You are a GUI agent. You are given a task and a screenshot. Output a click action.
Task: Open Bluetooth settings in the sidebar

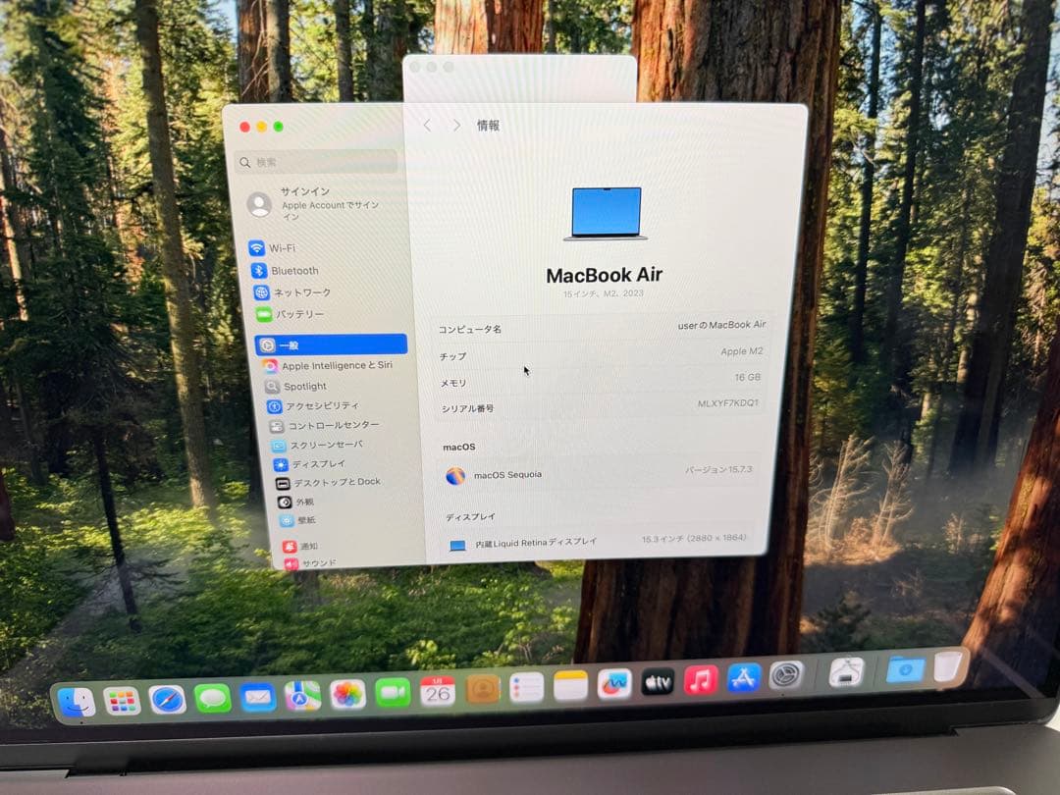coord(290,270)
